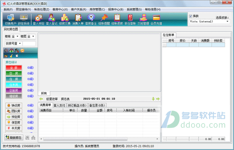Click the 结帐退房 checkout icon

point(117,19)
